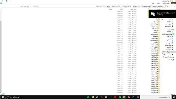176x99 pixels.
Task: Click Rockstar Games in address path
Action: 127,6
